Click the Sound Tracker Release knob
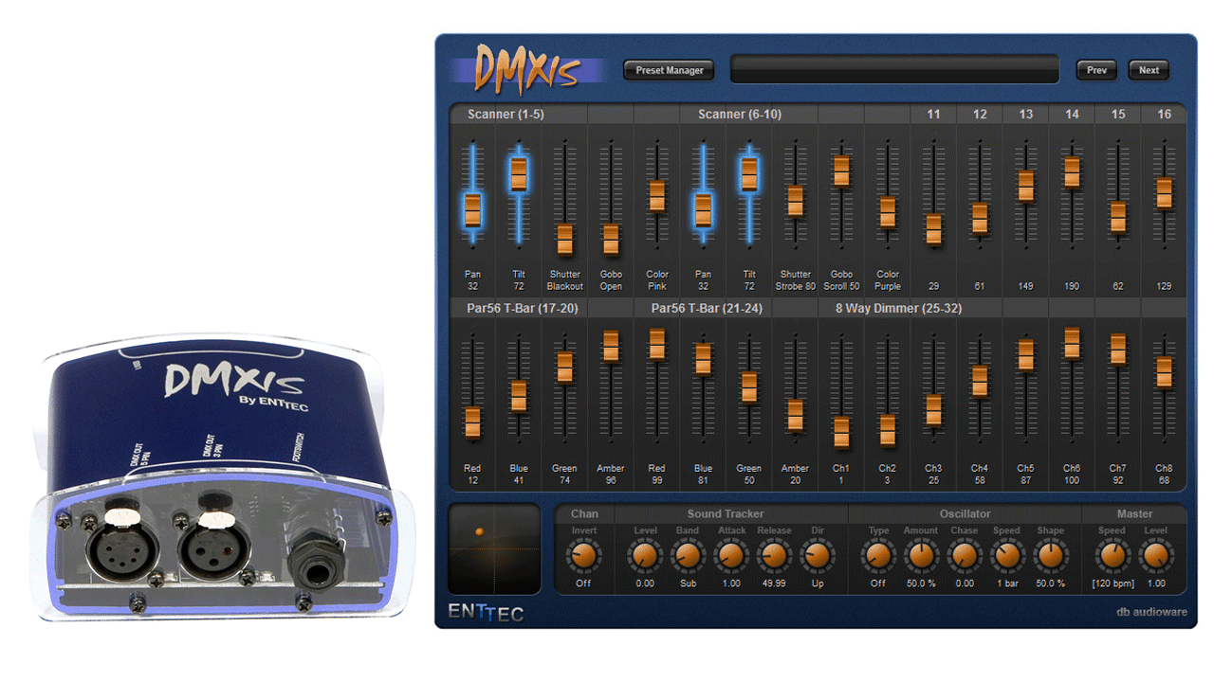Image resolution: width=1214 pixels, height=682 pixels. tap(774, 556)
